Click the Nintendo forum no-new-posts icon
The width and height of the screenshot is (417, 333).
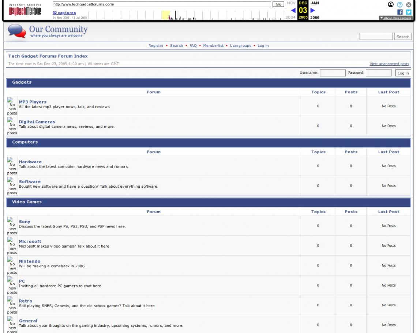[12, 265]
